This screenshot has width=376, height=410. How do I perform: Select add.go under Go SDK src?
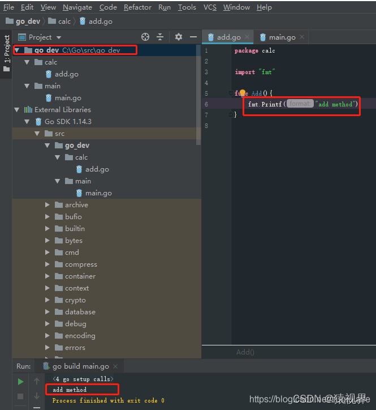tap(97, 169)
